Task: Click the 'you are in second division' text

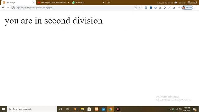Action: tap(53, 21)
